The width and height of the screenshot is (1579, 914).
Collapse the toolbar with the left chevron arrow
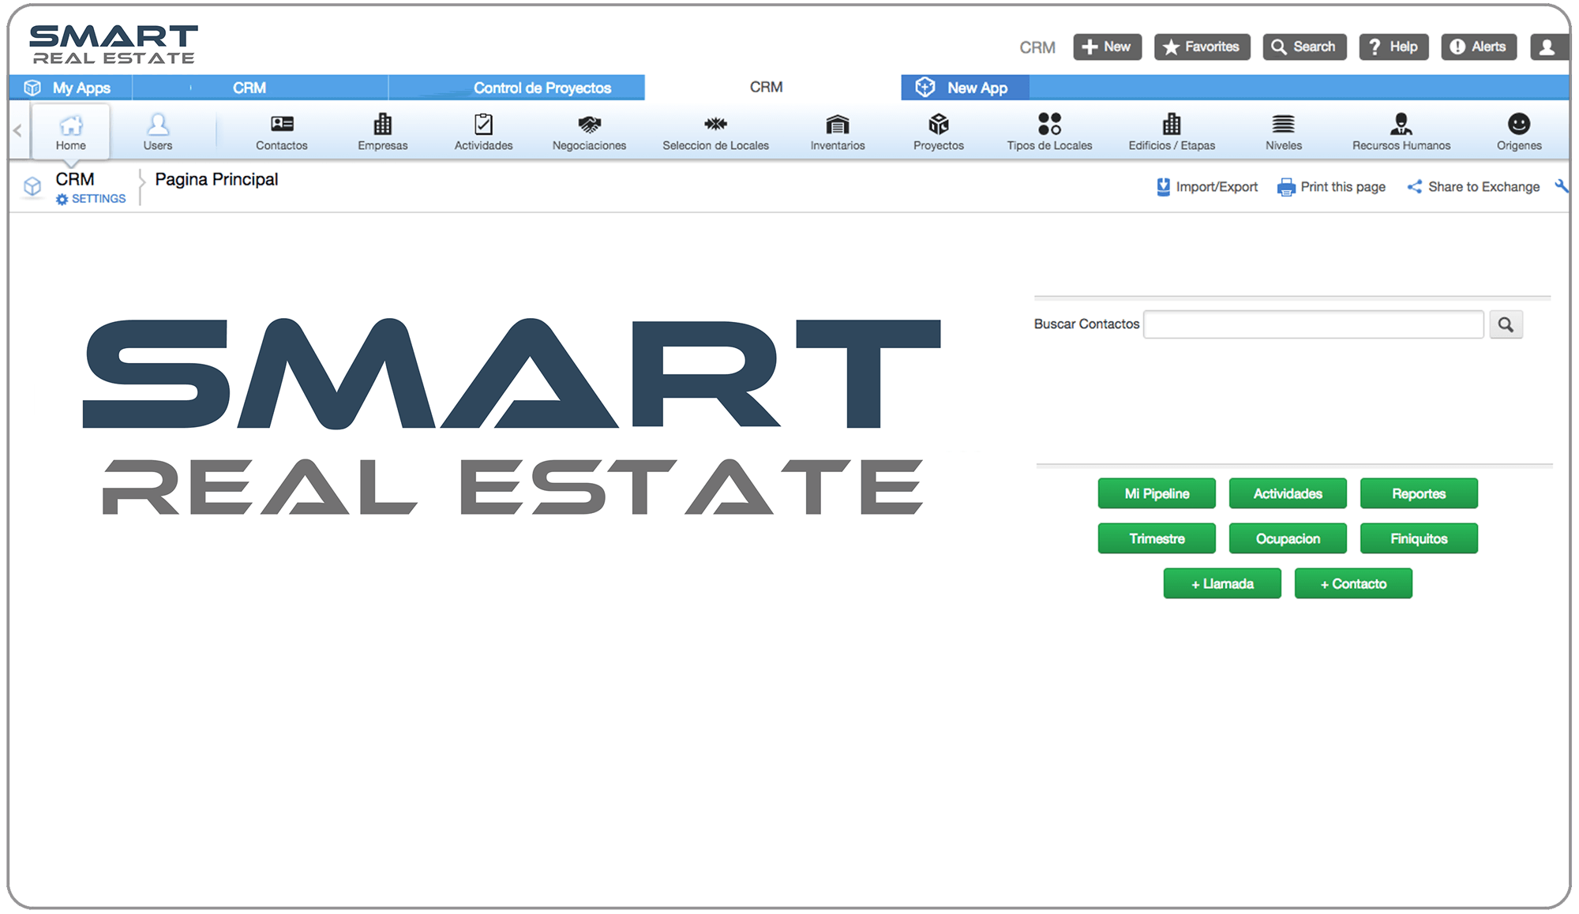17,130
